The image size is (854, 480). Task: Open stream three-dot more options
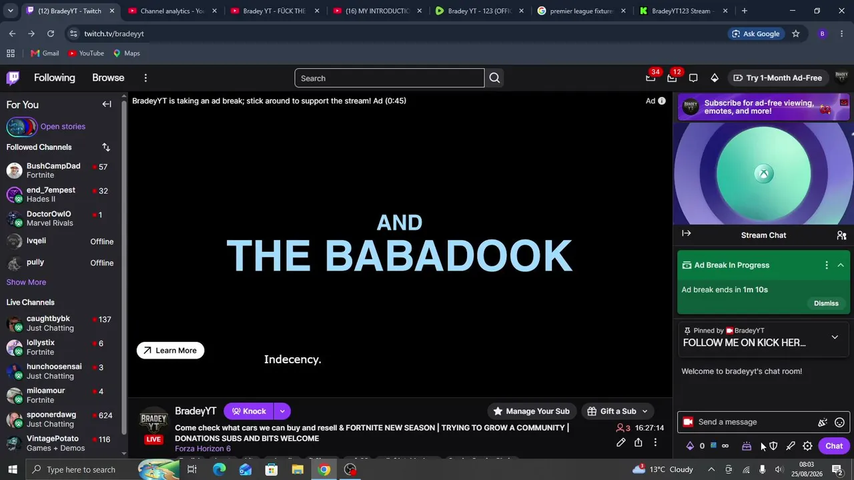point(655,443)
